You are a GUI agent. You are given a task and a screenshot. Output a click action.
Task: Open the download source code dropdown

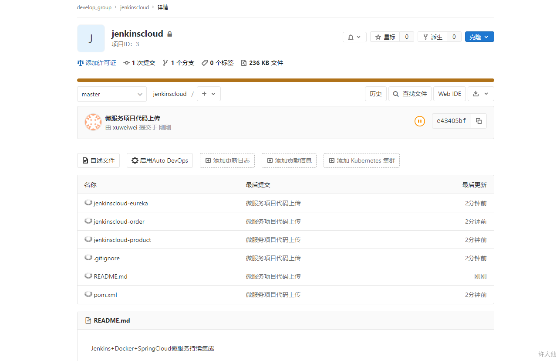click(481, 94)
